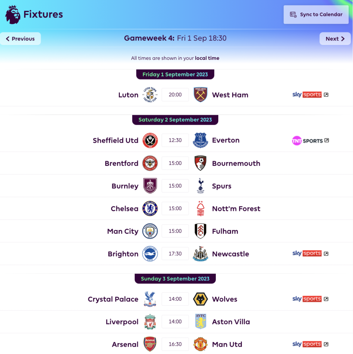Click the Nott'm Forest tree crest
This screenshot has height=354, width=353.
[x=200, y=209]
